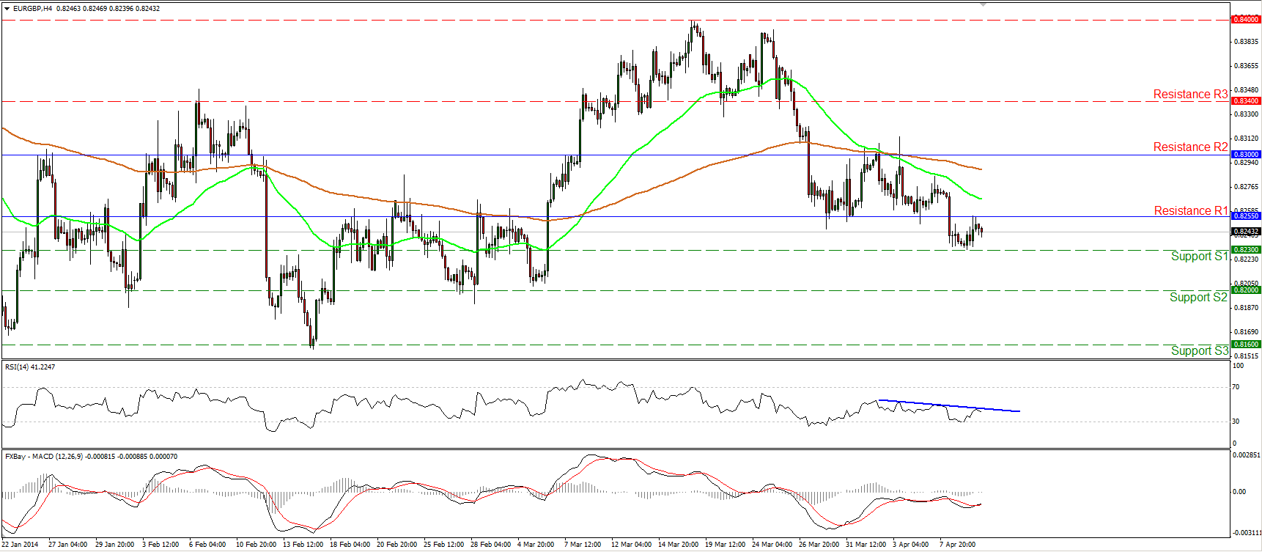Click the 7 Apr 20:00 date on time axis

958,545
